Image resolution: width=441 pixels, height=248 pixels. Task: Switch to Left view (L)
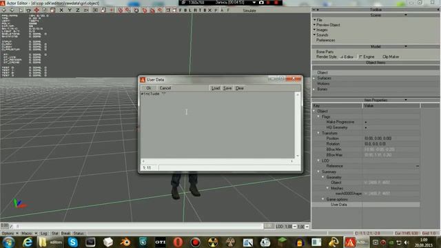[x=190, y=10]
